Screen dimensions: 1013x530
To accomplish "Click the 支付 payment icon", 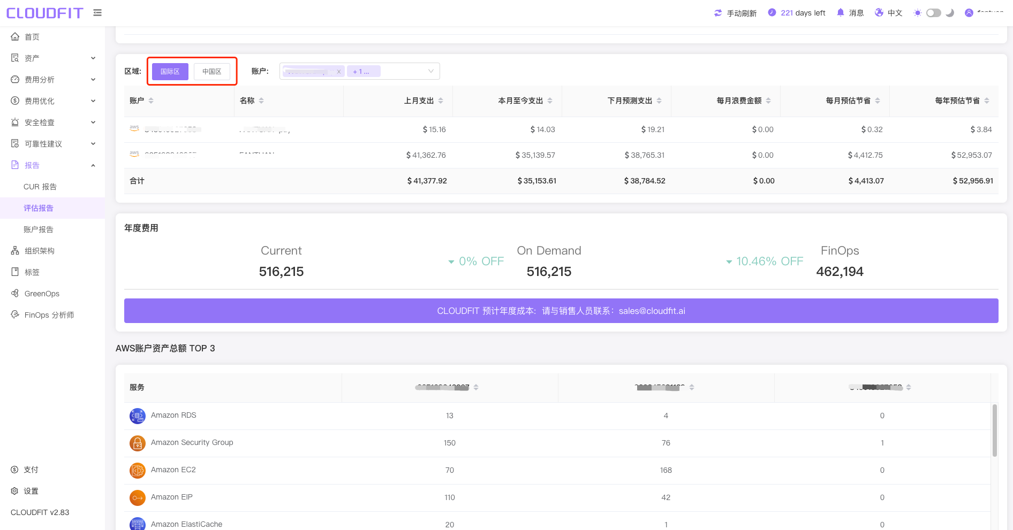I will pyautogui.click(x=15, y=470).
